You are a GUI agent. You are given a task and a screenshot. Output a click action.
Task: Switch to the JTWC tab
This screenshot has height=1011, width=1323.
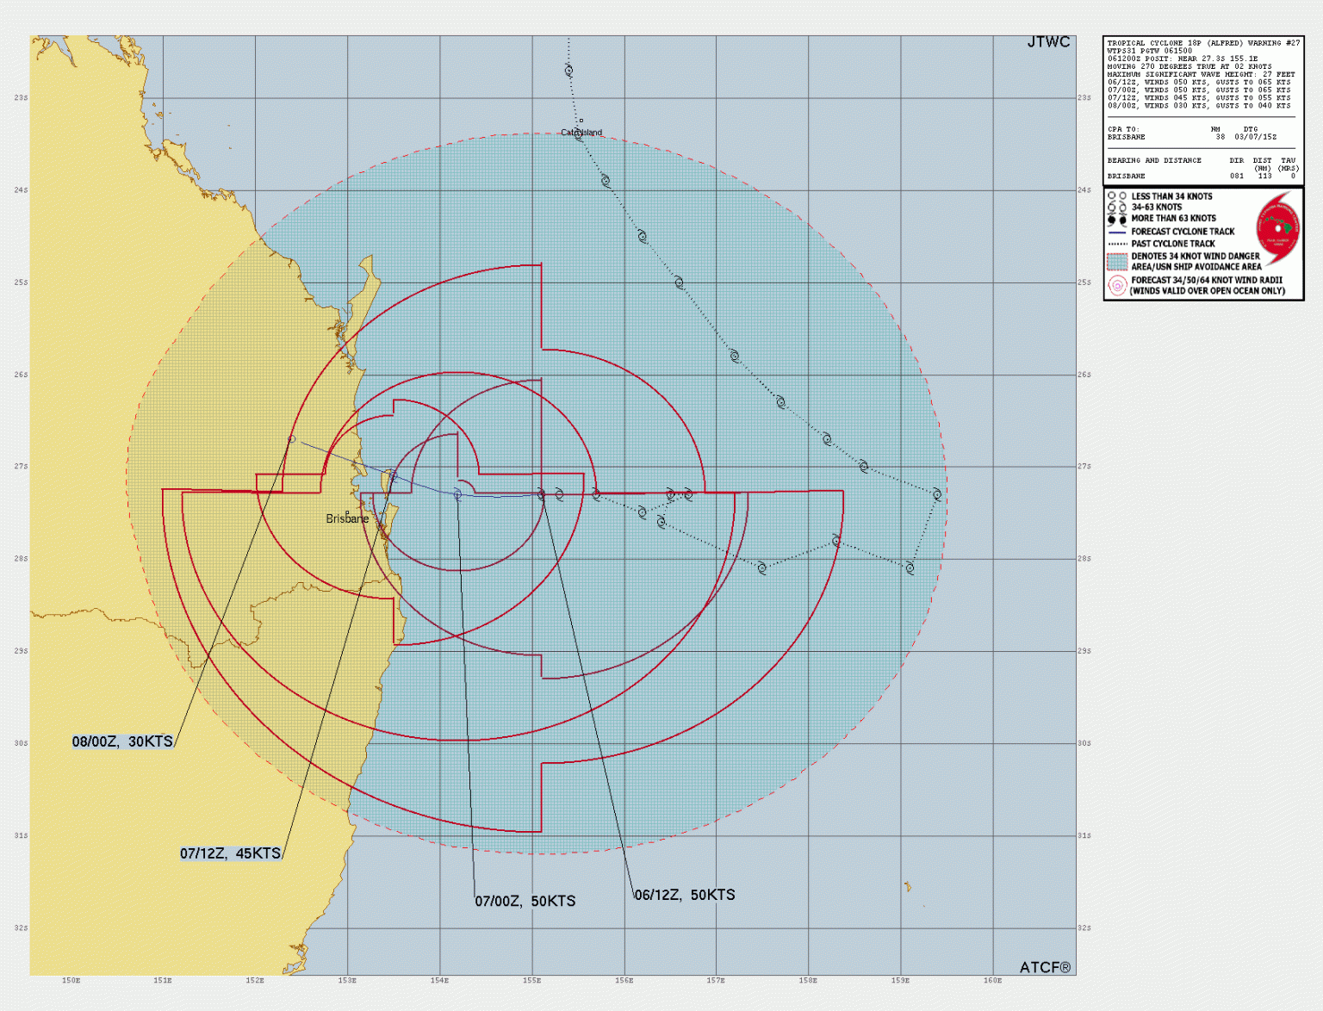[1051, 40]
